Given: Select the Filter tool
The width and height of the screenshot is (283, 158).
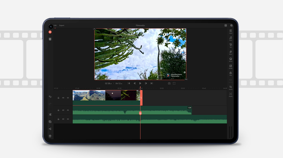Looking at the screenshot, I should point(231,73).
